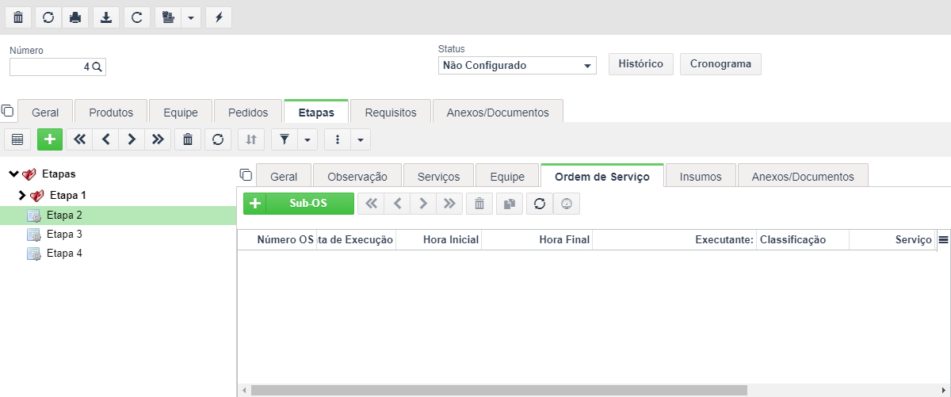Open the inner Geral tab
This screenshot has height=397, width=951.
284,176
